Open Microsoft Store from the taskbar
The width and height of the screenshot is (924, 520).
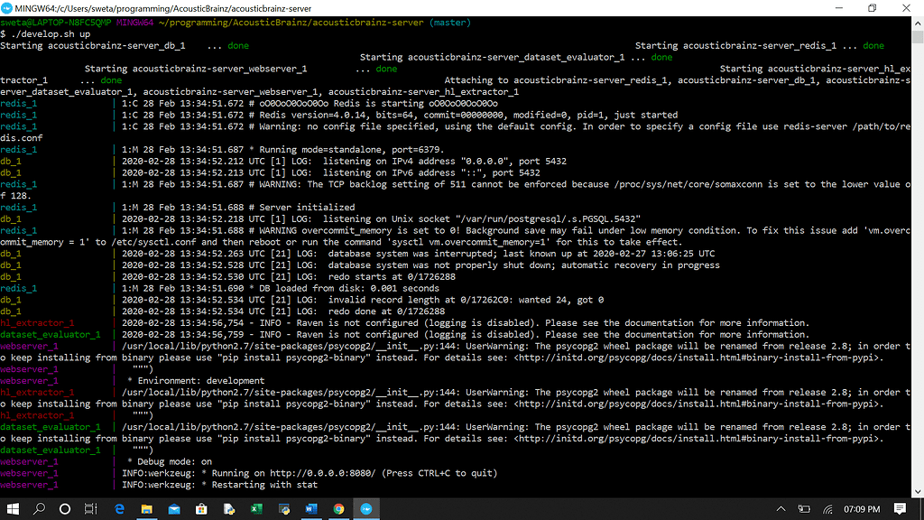201,508
